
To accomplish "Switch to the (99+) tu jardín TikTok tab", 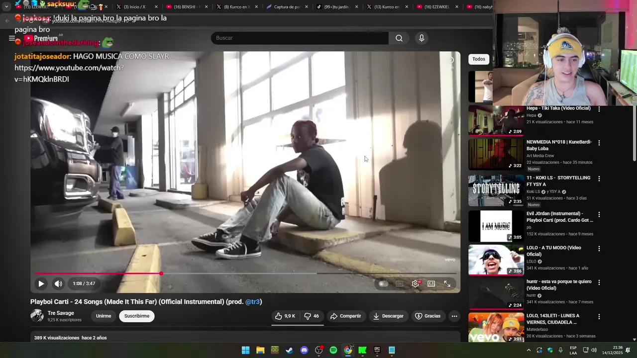I will coord(337,7).
